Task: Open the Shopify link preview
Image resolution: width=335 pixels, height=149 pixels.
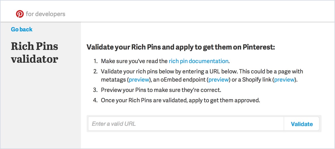Action: tap(284, 80)
